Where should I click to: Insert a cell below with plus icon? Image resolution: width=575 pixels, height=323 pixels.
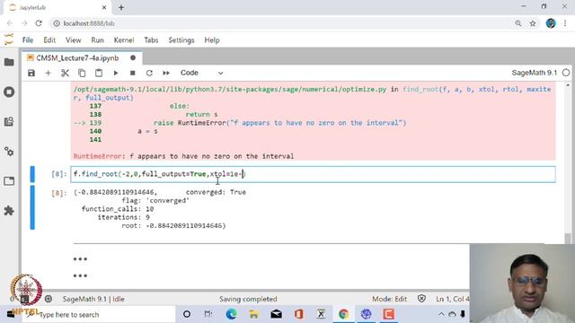coord(48,73)
